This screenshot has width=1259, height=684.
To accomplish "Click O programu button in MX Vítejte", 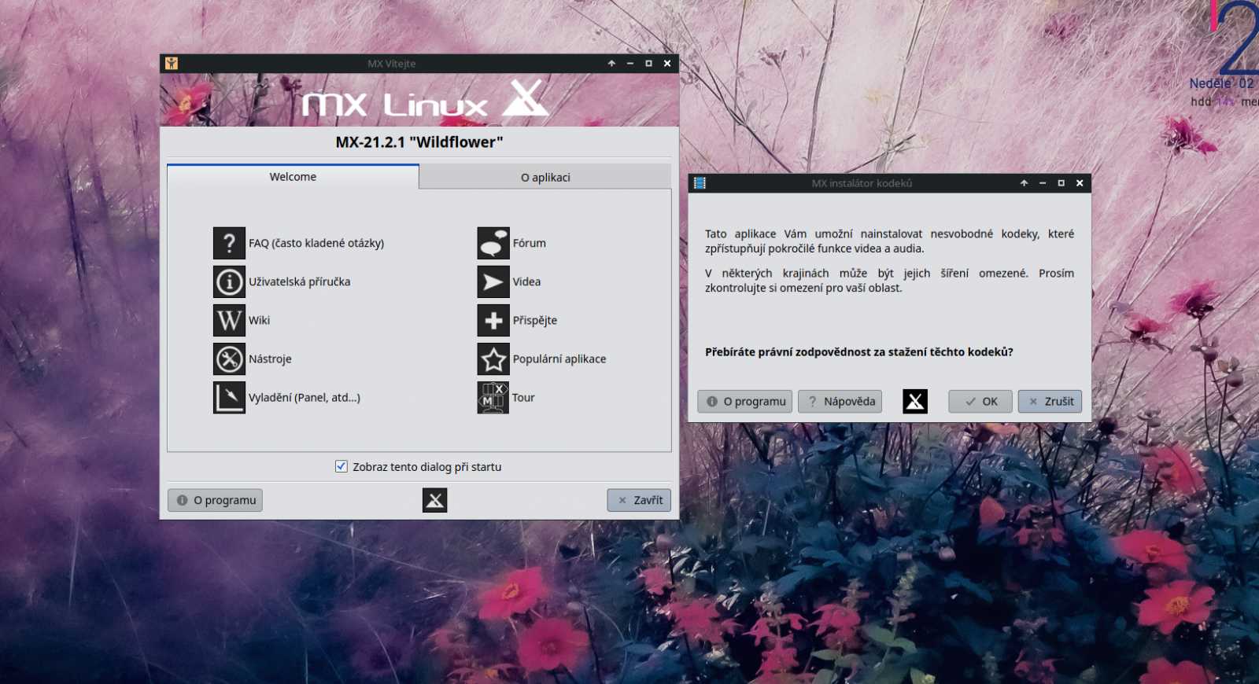I will (x=215, y=500).
